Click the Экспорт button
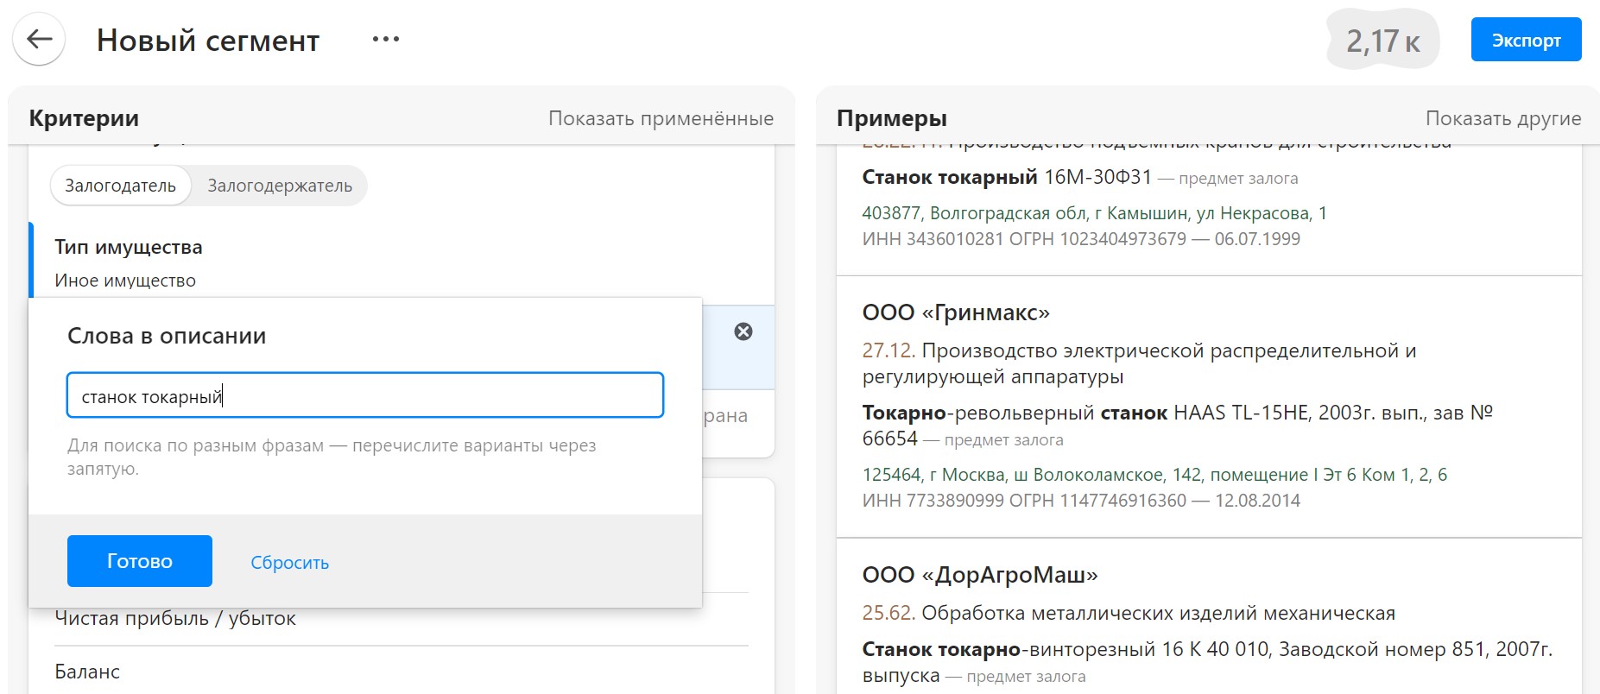 tap(1525, 41)
